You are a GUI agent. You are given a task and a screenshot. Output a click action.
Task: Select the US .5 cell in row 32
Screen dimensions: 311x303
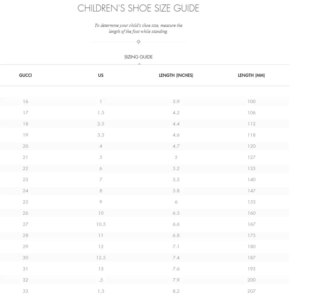tap(101, 280)
